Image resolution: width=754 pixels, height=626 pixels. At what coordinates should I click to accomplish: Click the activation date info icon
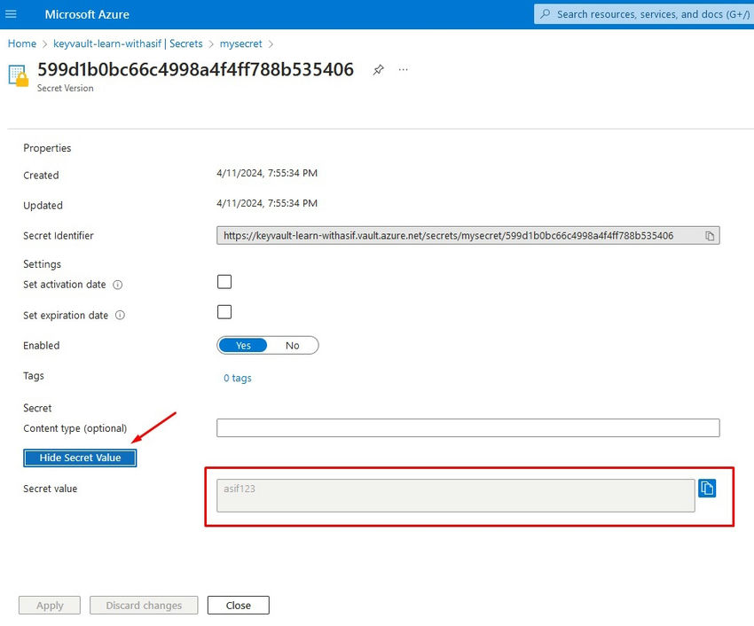tap(118, 286)
